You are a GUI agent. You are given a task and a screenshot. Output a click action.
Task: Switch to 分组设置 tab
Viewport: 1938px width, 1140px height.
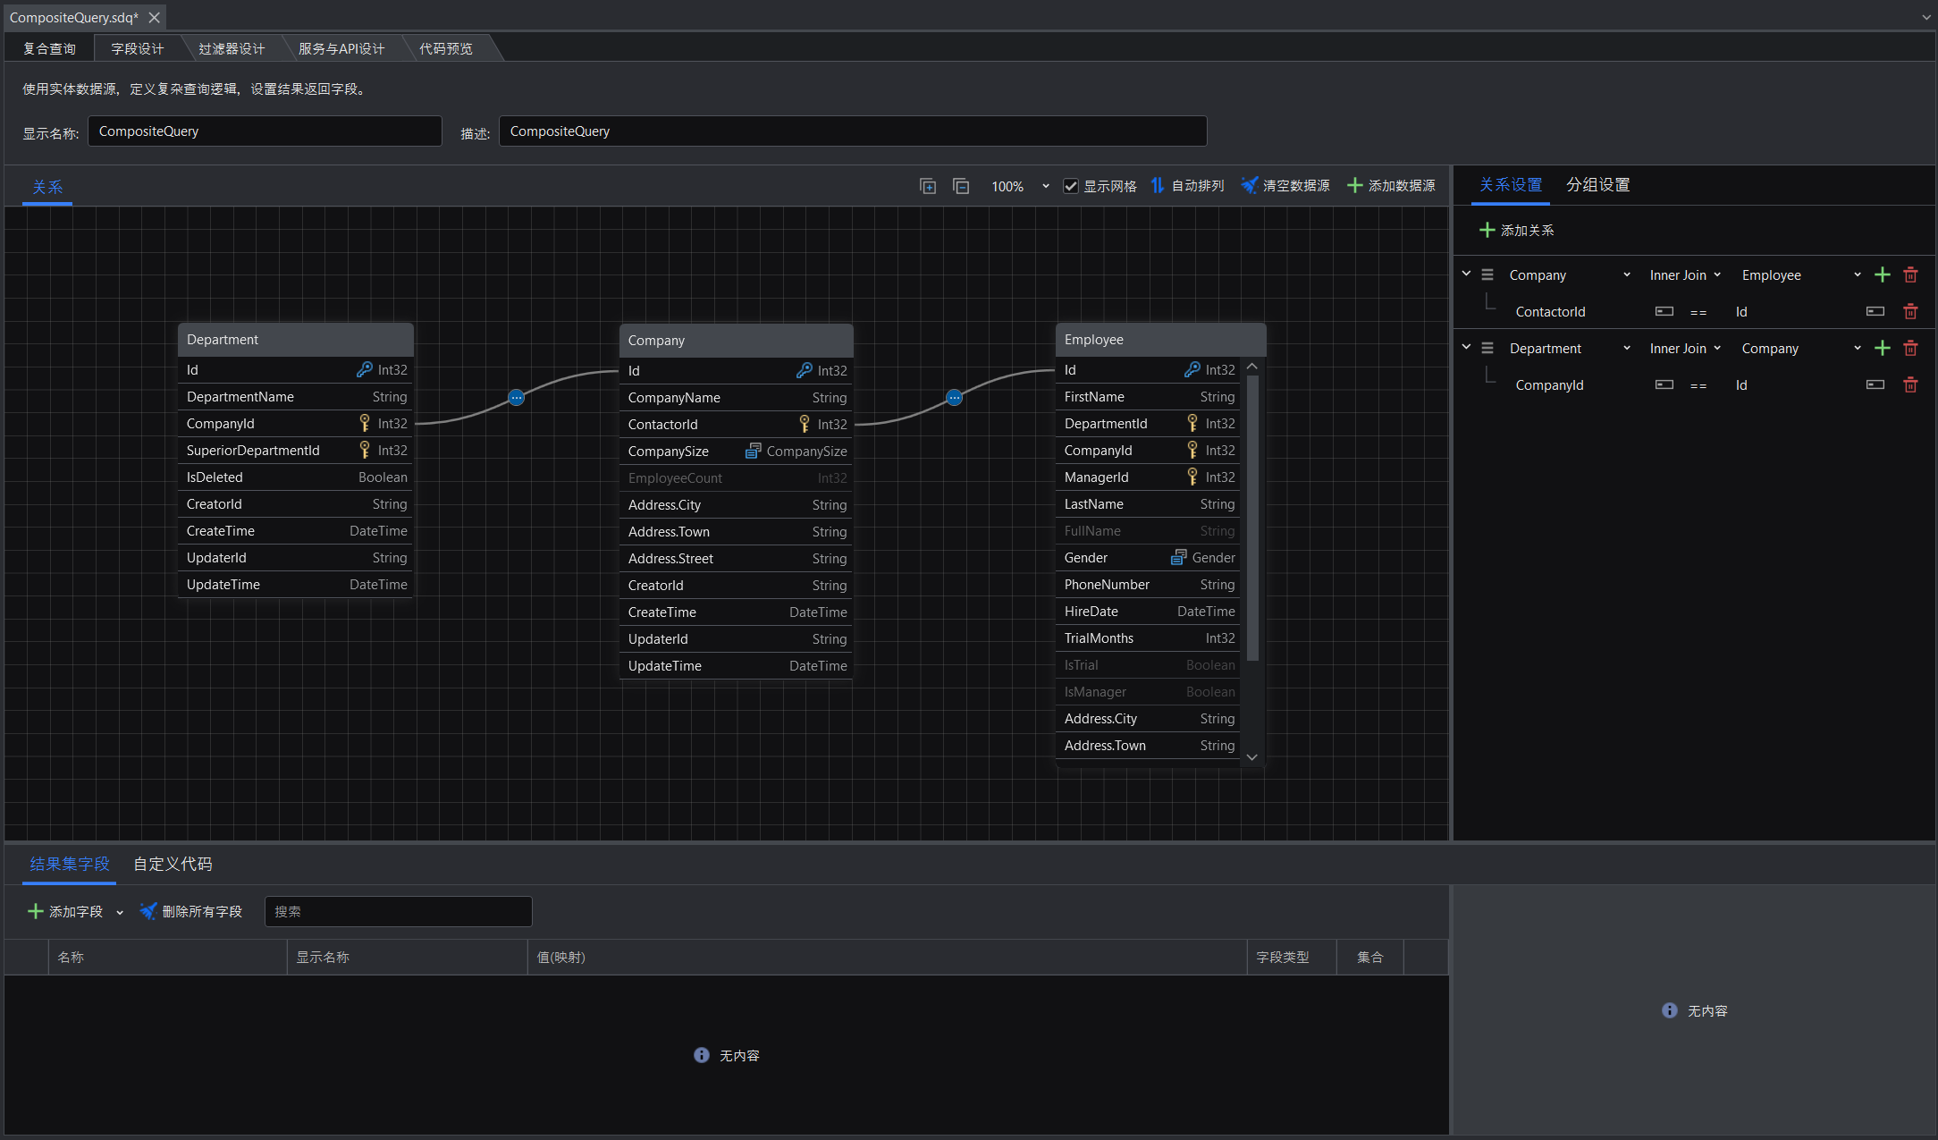1598,185
